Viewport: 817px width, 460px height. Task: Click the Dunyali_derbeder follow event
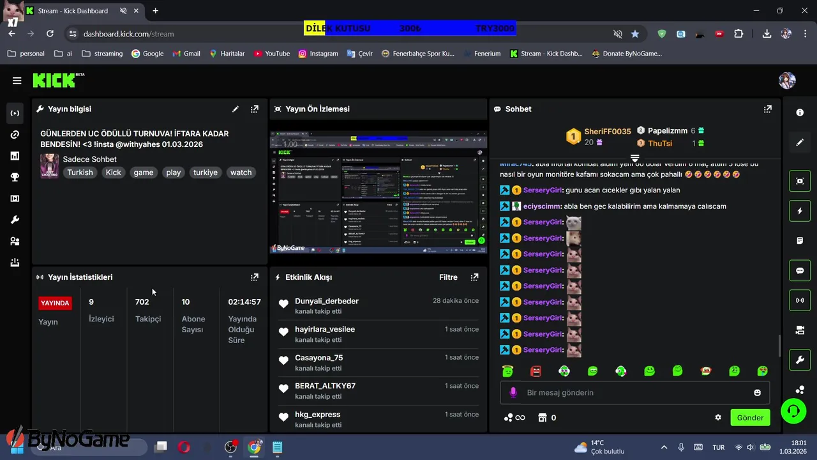tap(379, 306)
